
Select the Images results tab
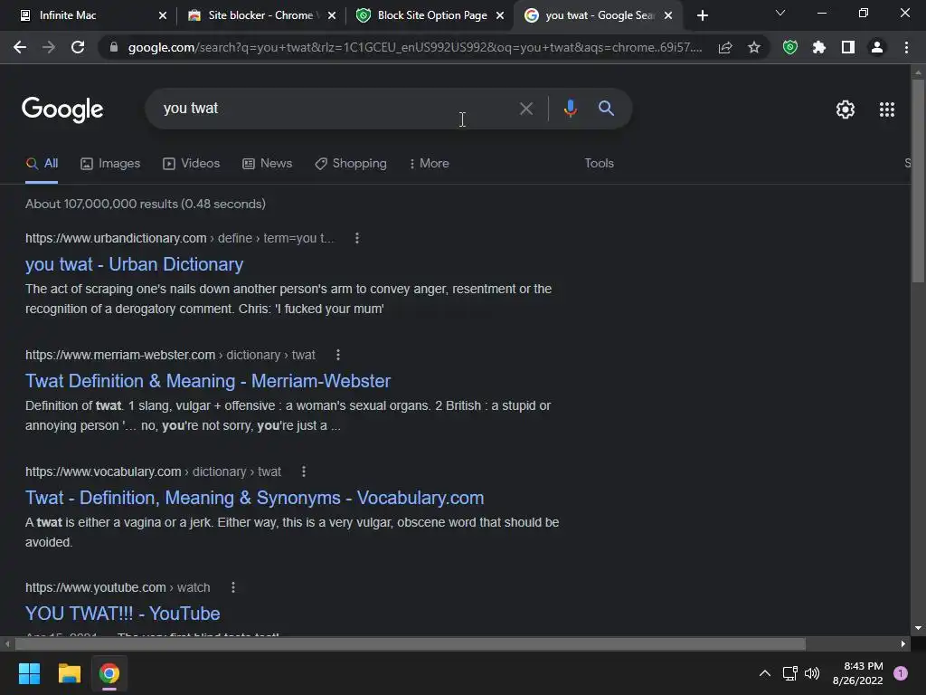tap(110, 164)
